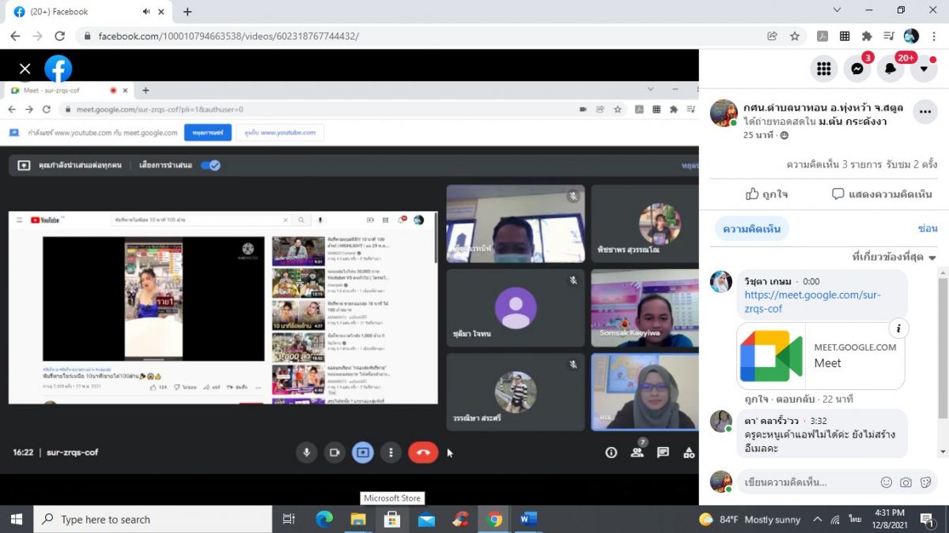Mute the Facebook tab's speaker icon
The image size is (949, 533).
[146, 12]
